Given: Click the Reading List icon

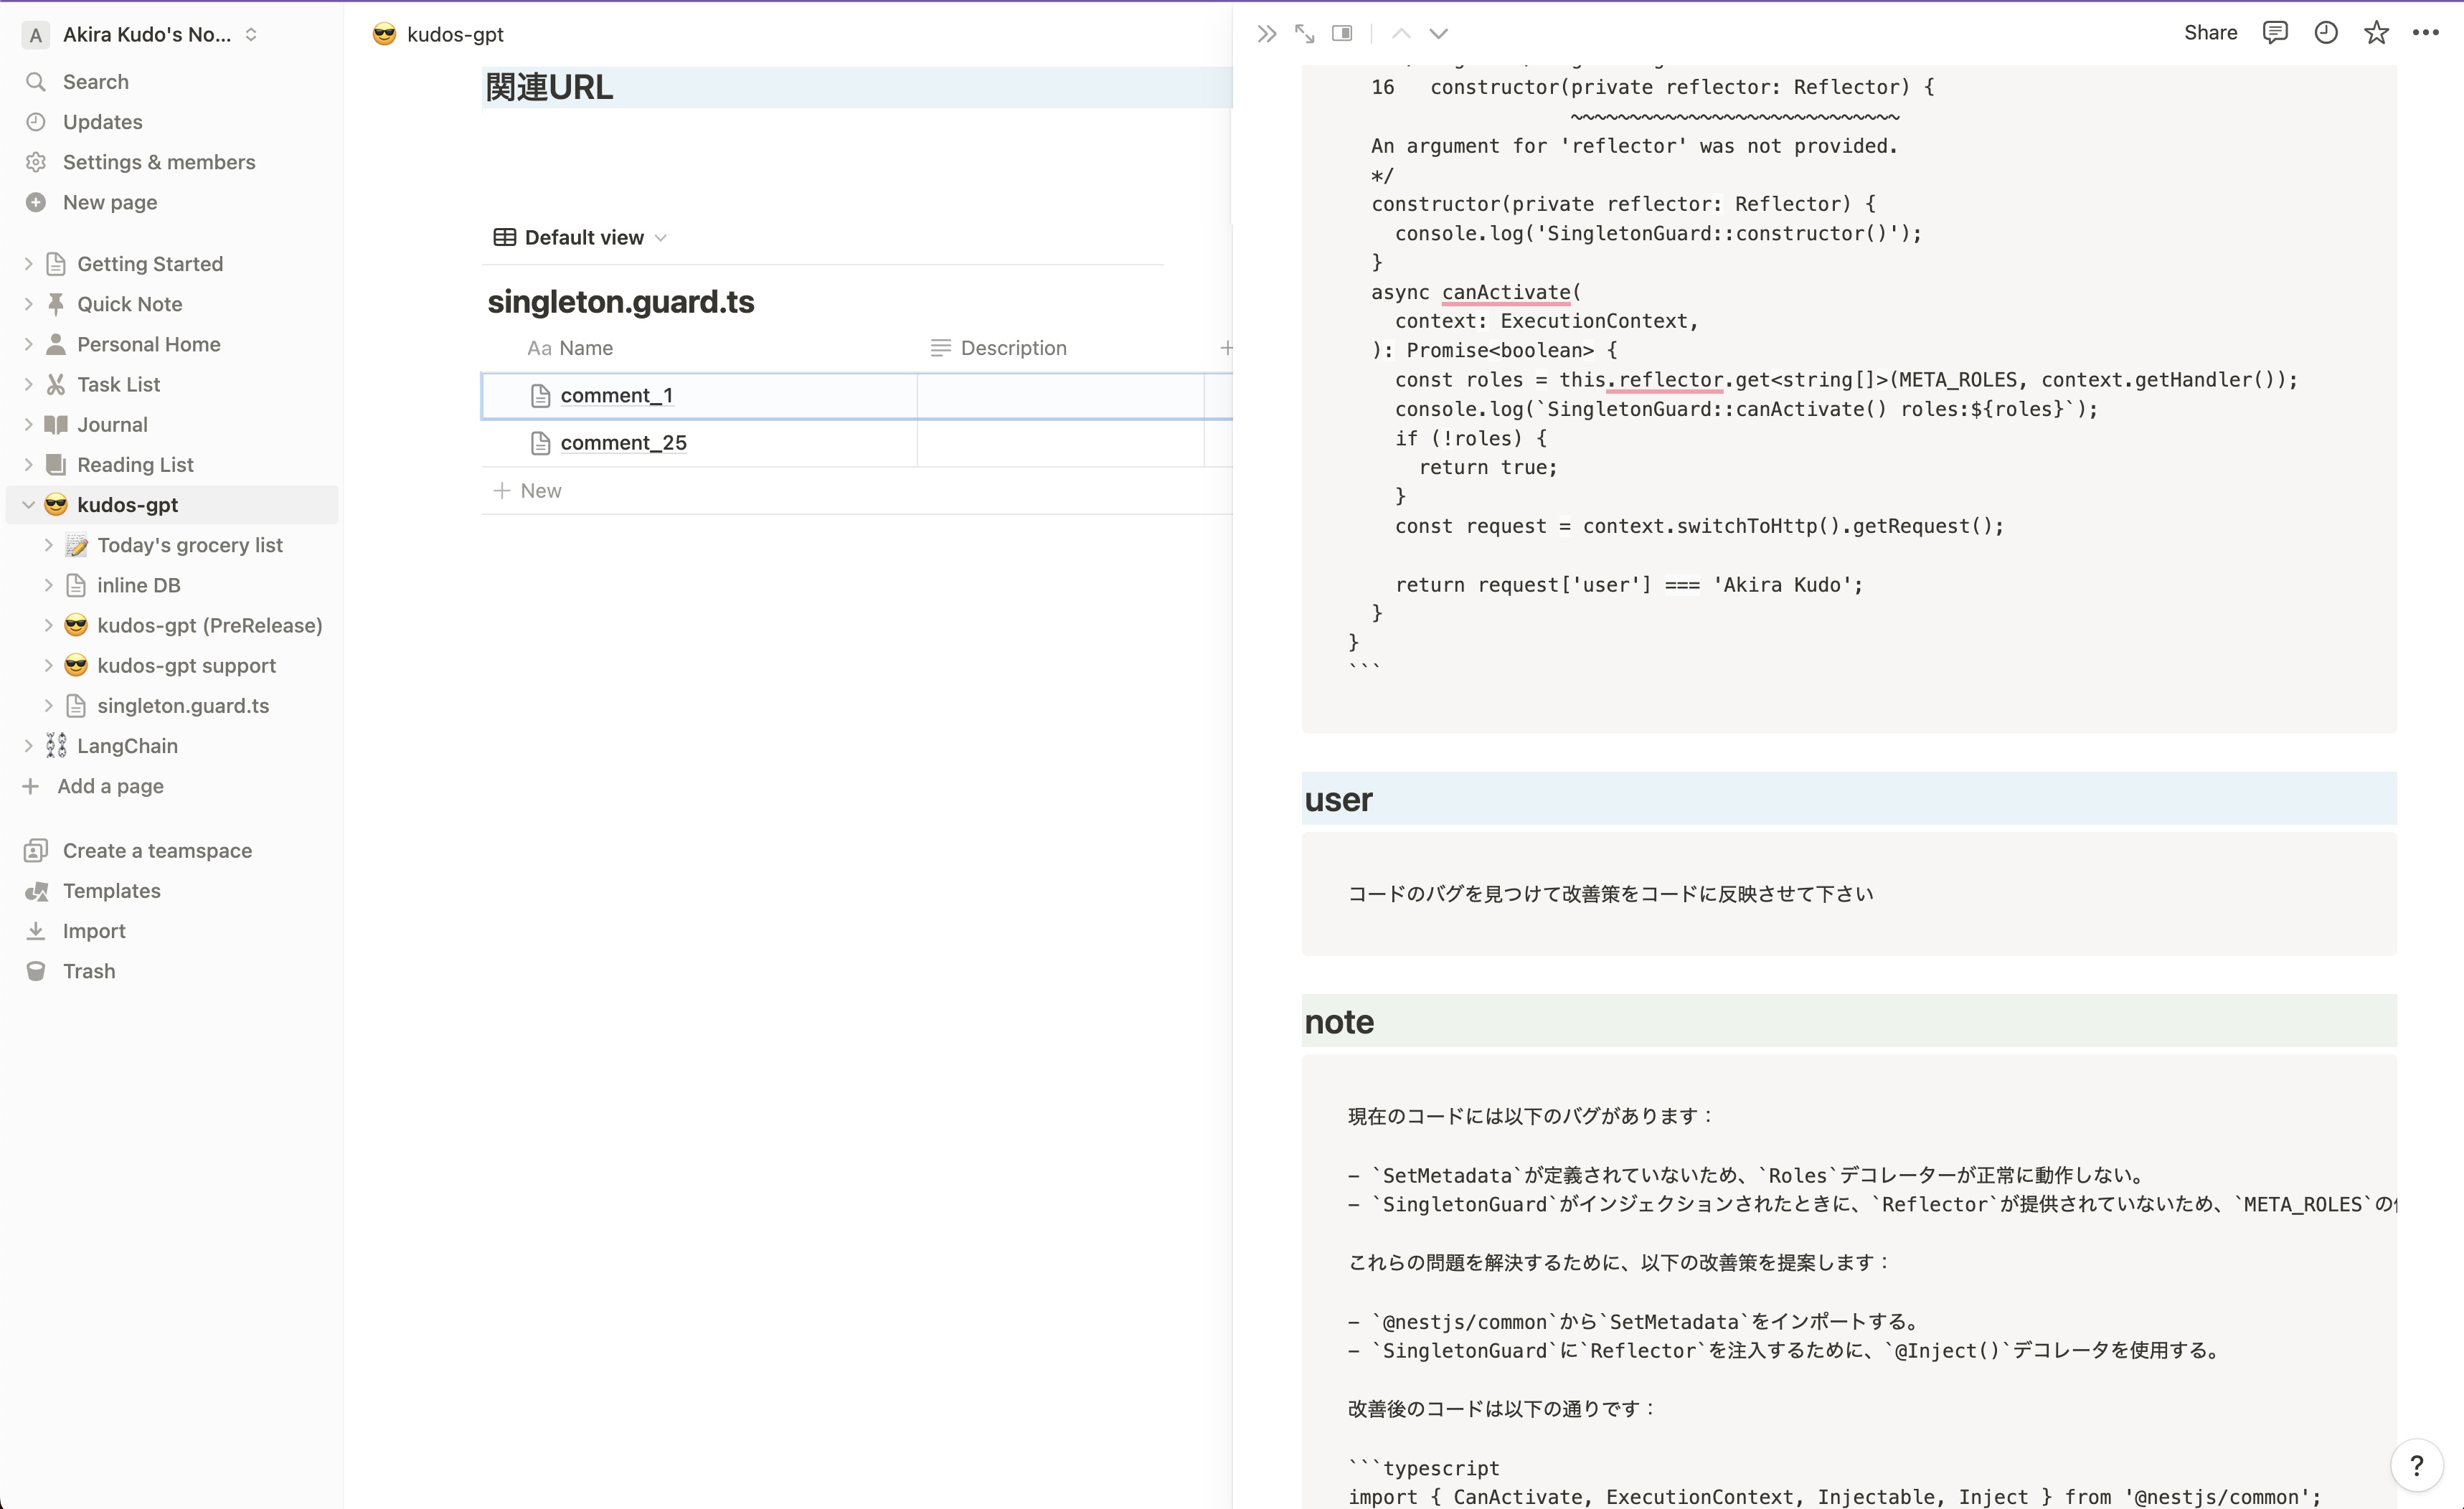Looking at the screenshot, I should (x=56, y=464).
